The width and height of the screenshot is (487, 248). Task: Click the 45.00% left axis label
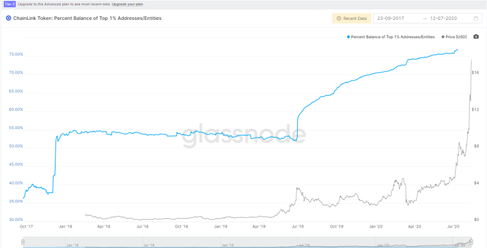click(x=16, y=165)
